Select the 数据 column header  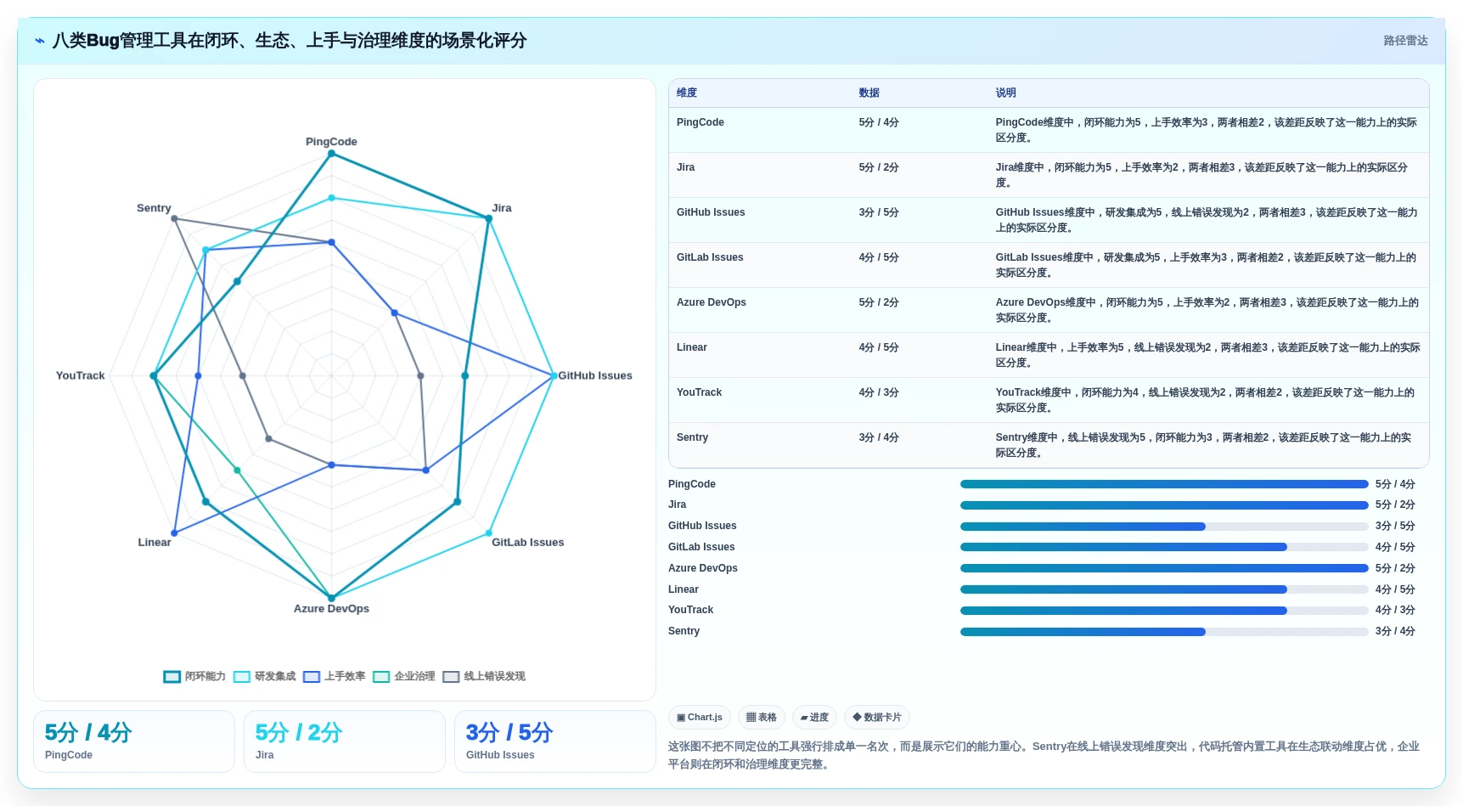pos(869,93)
